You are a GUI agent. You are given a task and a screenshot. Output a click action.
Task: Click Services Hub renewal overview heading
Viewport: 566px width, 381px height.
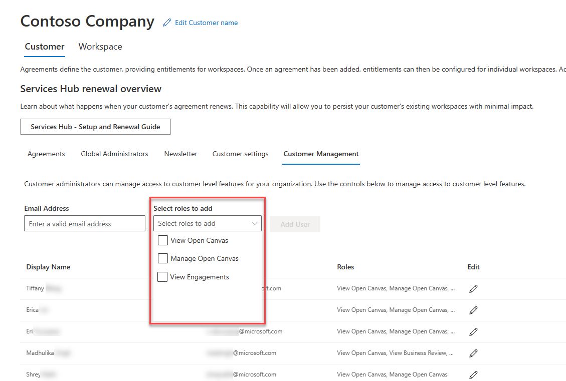(91, 89)
